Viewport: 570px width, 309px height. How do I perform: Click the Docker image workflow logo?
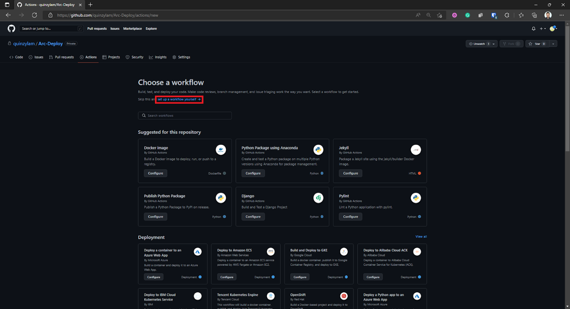221,150
